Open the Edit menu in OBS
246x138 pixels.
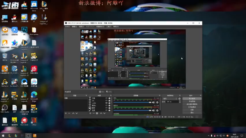[74, 26]
